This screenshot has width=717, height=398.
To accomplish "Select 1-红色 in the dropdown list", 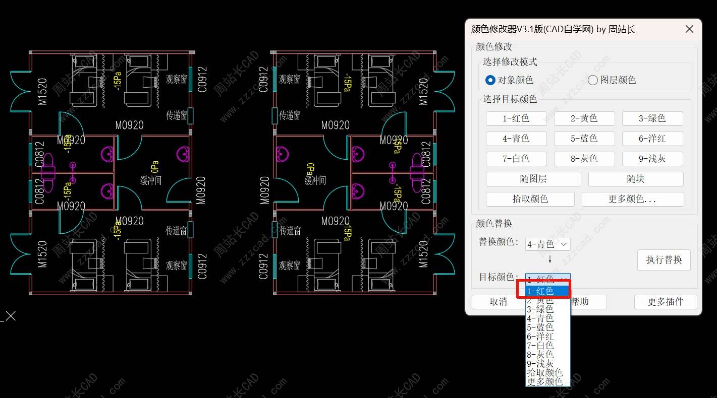I will tap(547, 291).
